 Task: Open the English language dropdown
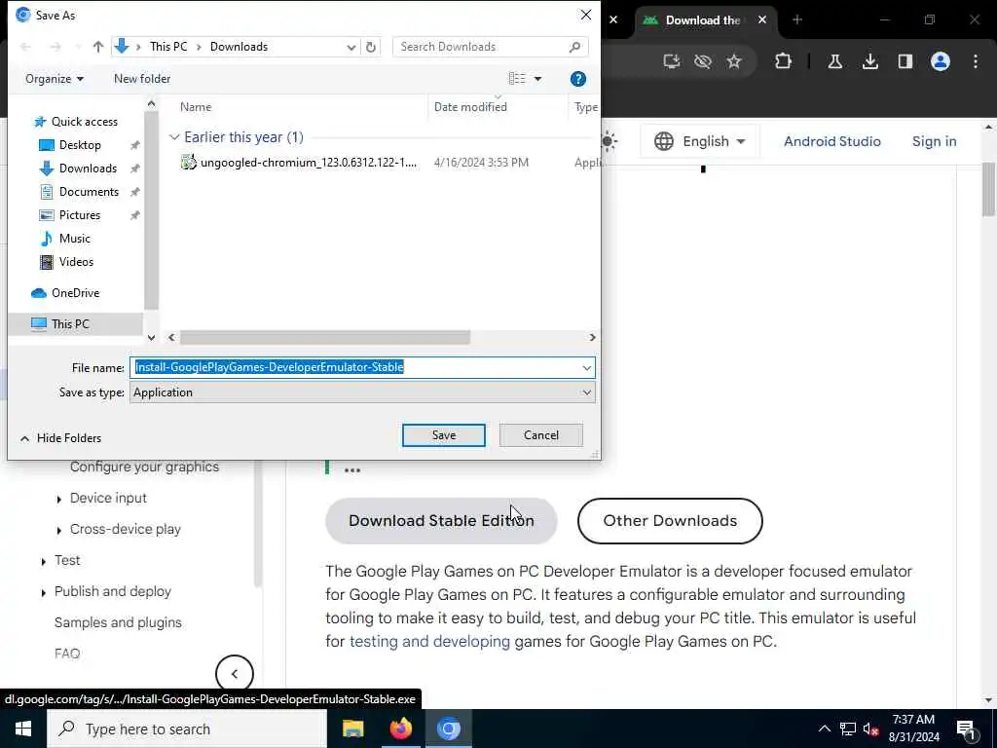click(699, 141)
